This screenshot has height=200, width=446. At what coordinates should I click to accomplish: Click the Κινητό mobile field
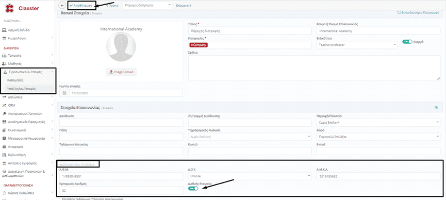[250, 151]
